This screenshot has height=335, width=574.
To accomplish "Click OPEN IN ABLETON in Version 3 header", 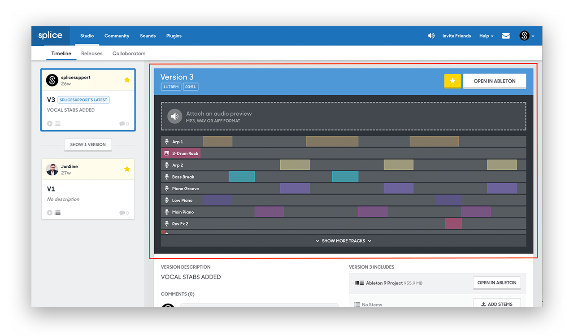I will (495, 81).
